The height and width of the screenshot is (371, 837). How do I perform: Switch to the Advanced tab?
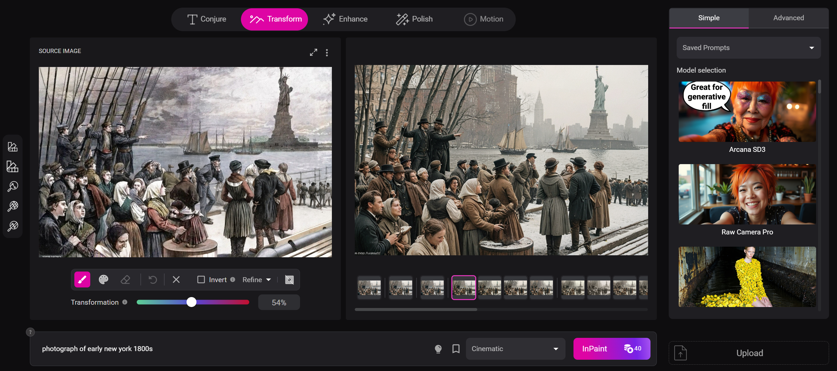788,18
